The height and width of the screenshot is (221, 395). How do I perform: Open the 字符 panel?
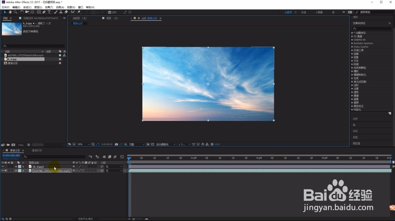tap(355, 131)
